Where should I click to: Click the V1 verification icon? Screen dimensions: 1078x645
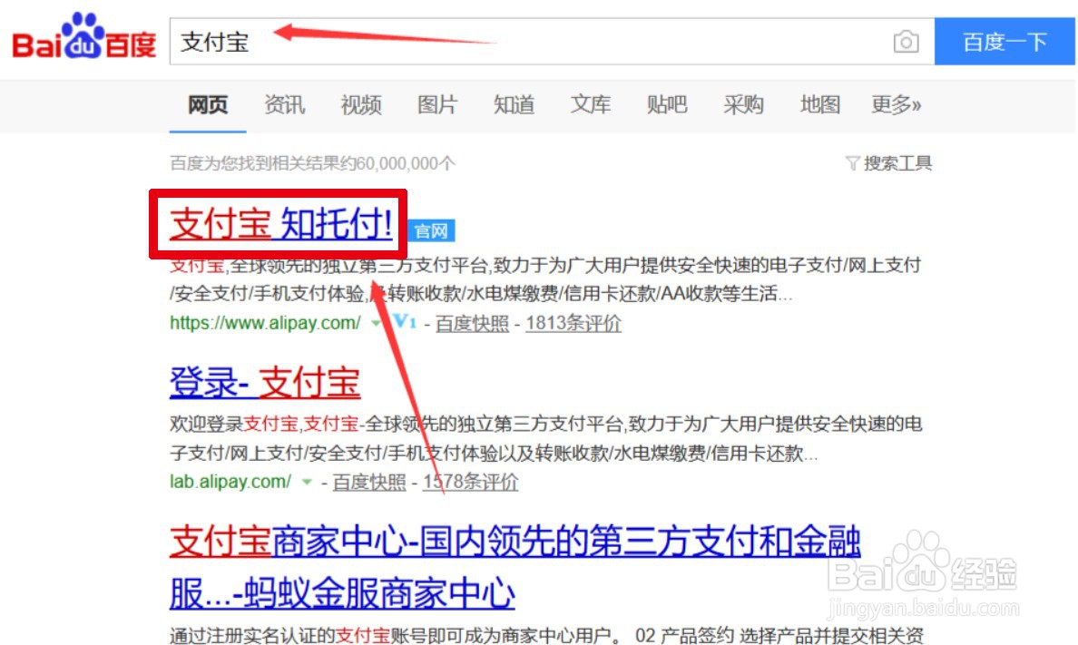point(405,321)
